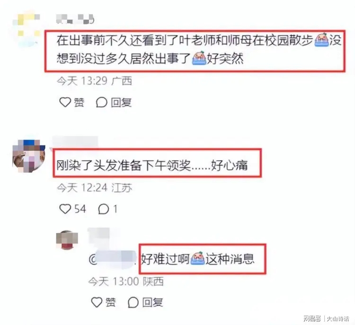355x325 pixels.
Task: Like the 13:29 Guangxi comment
Action: [x=65, y=102]
